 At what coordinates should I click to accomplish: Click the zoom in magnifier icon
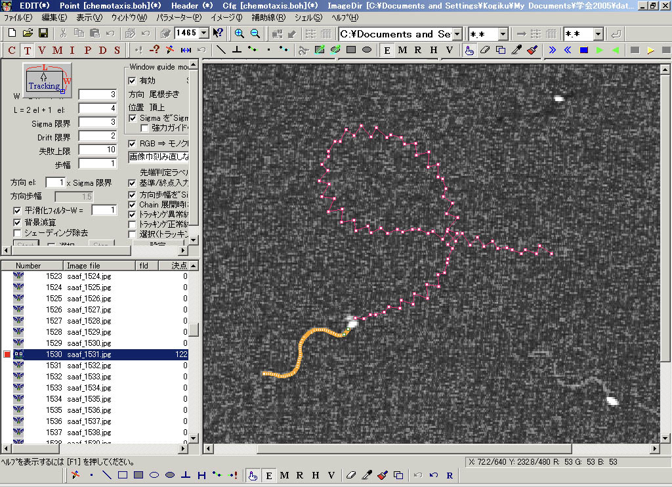240,33
